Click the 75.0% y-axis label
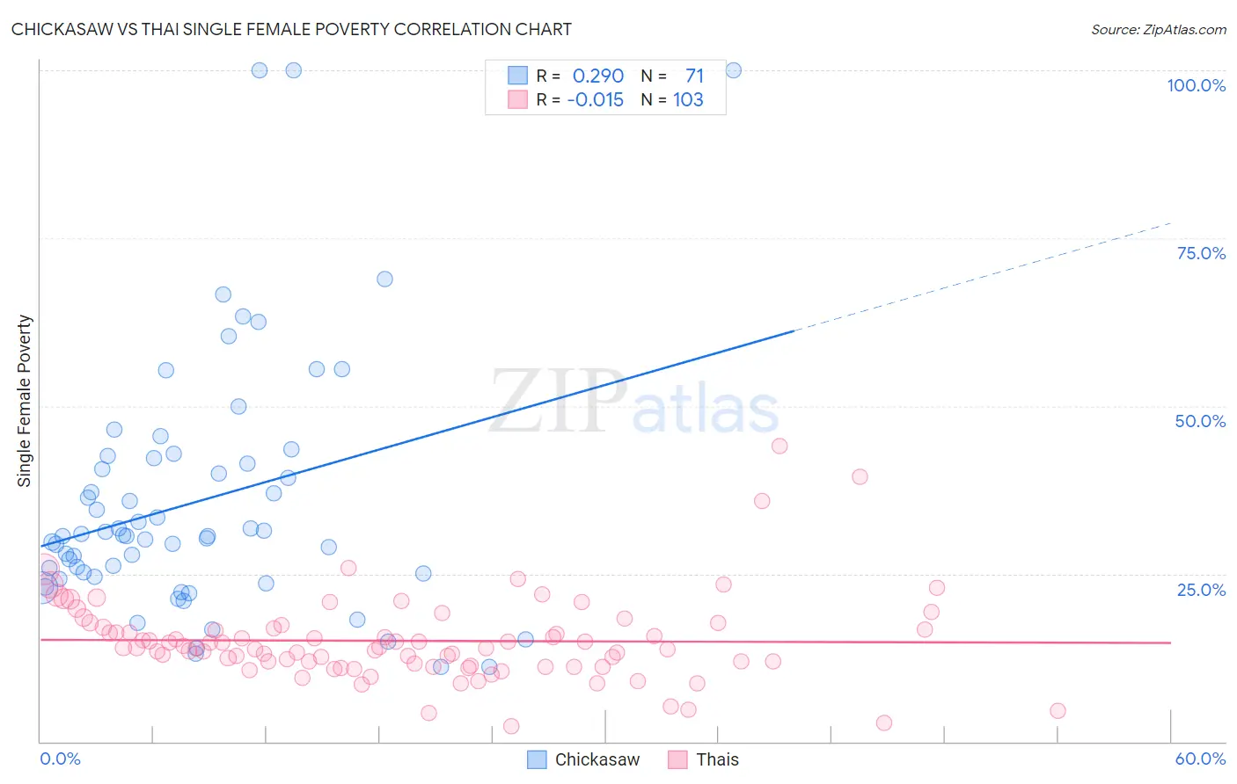The height and width of the screenshot is (784, 1237). coord(1201,253)
